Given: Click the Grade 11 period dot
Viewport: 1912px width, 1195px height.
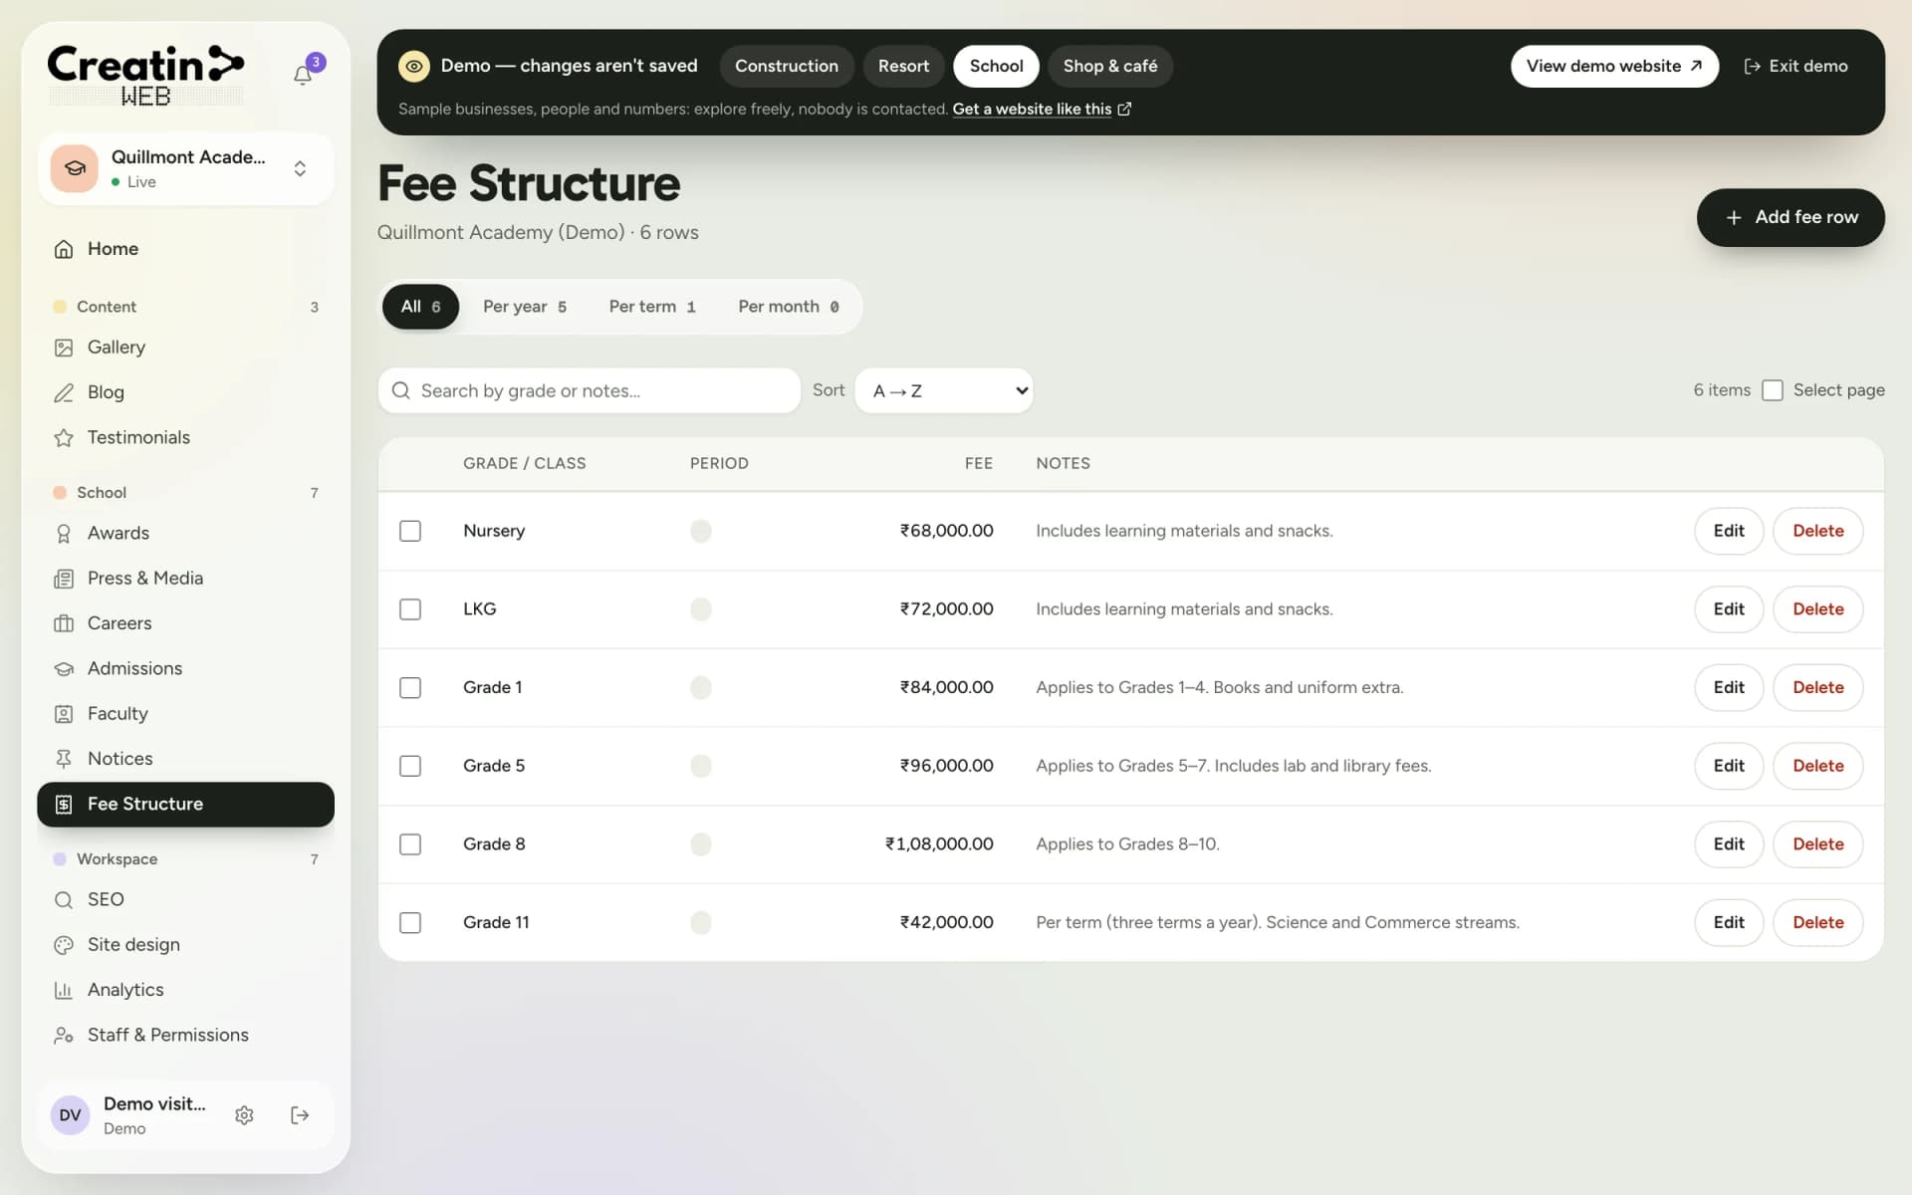Looking at the screenshot, I should tap(701, 922).
